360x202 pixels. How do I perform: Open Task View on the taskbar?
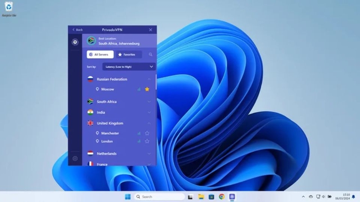pos(190,197)
